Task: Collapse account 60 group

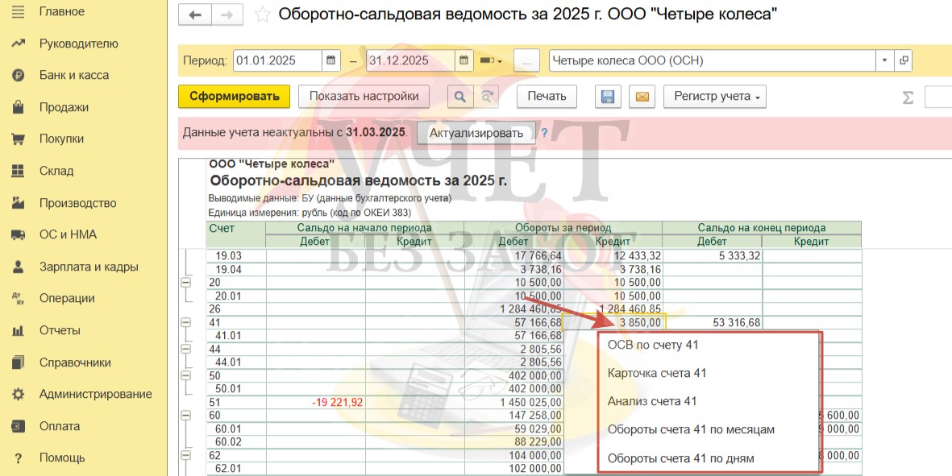Action: (x=186, y=416)
